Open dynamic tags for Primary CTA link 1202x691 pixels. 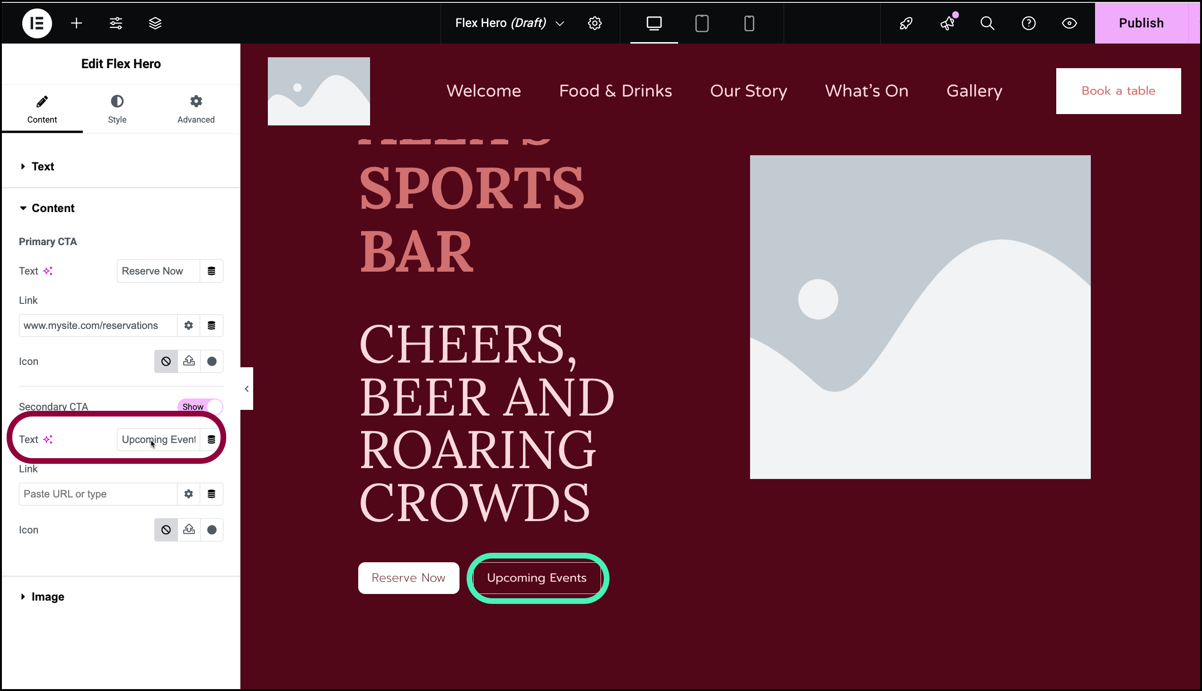tap(212, 326)
